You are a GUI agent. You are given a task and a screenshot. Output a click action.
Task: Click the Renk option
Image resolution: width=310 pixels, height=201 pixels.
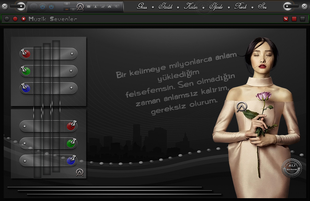[241, 6]
